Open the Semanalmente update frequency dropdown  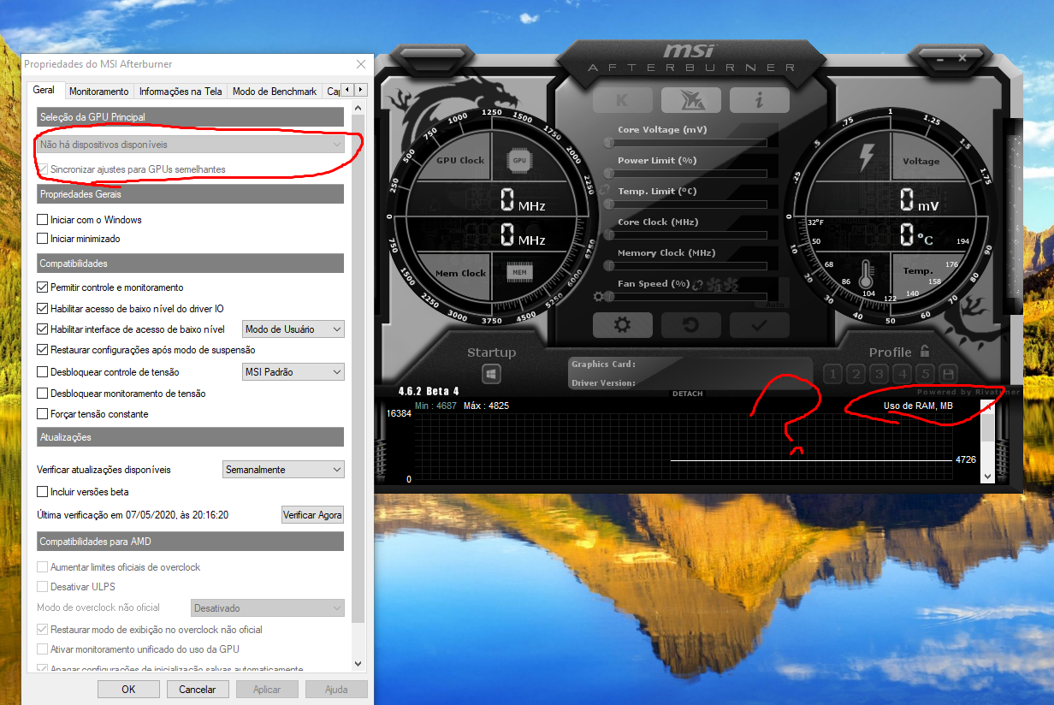click(283, 470)
